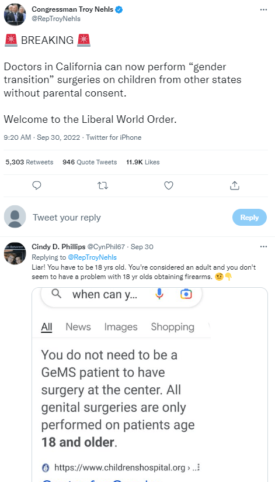Viewport: 275px width, 482px height.
Task: Click the blue verified badge
Action: 119,9
